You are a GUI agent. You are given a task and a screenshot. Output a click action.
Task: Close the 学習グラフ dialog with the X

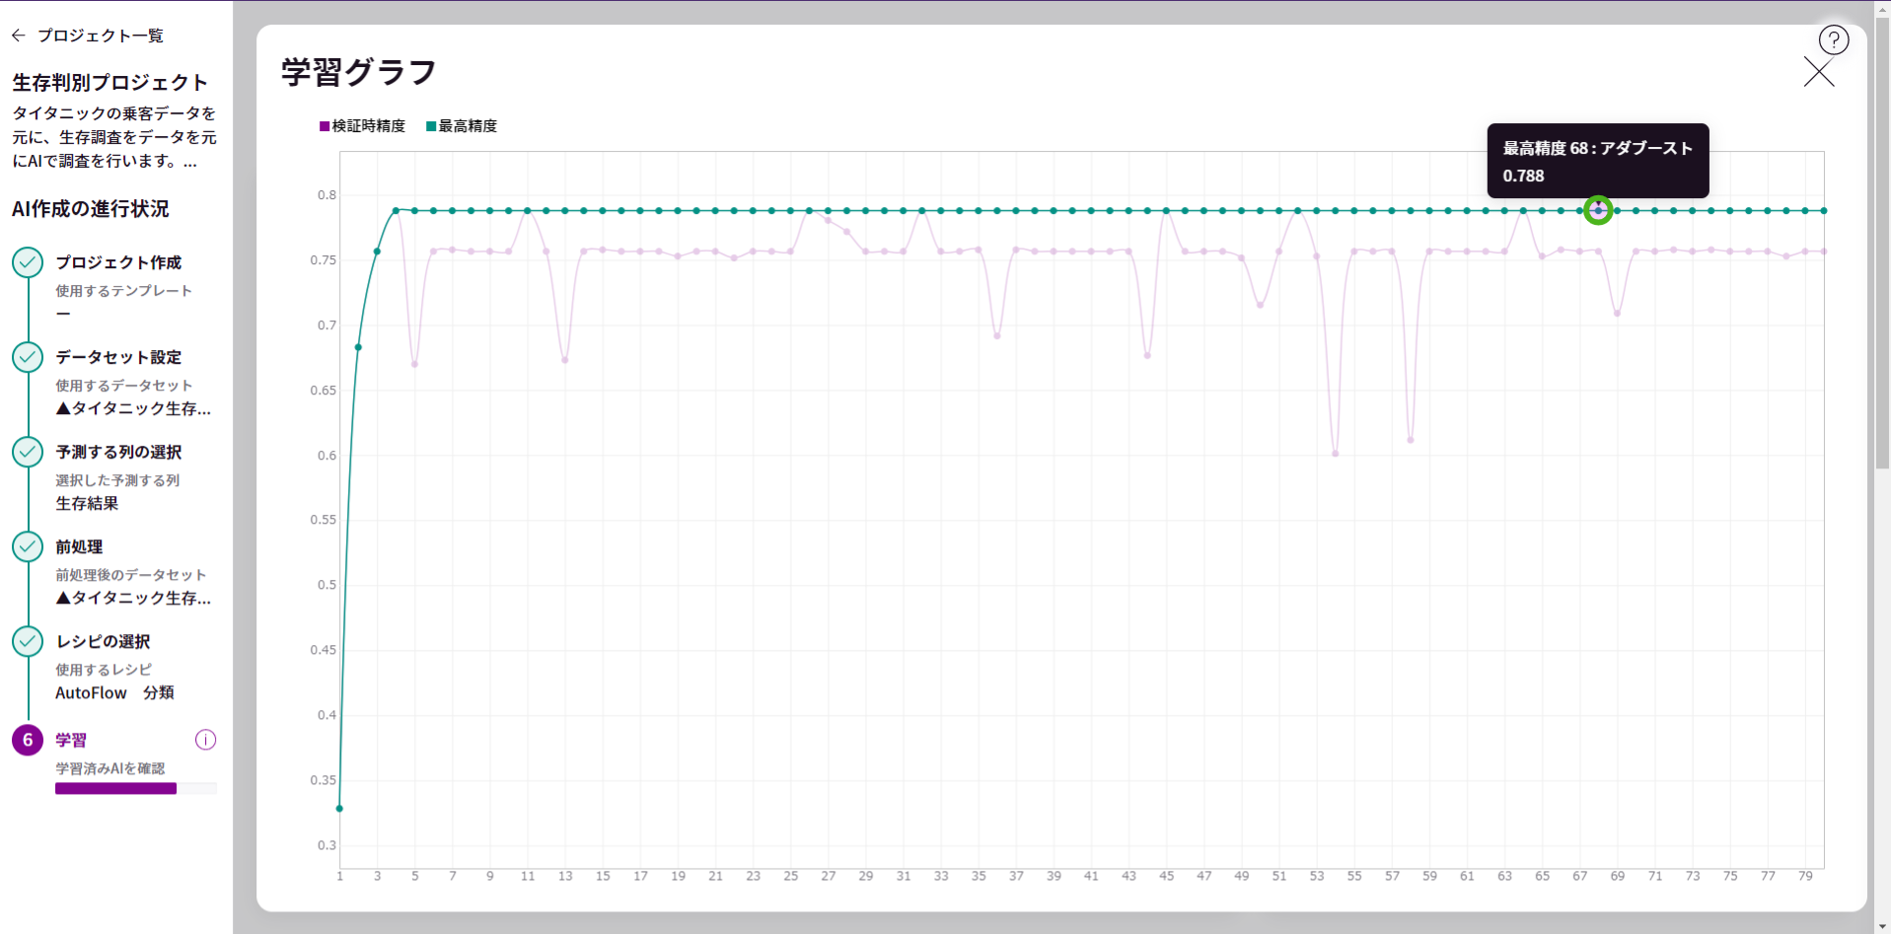pos(1818,72)
